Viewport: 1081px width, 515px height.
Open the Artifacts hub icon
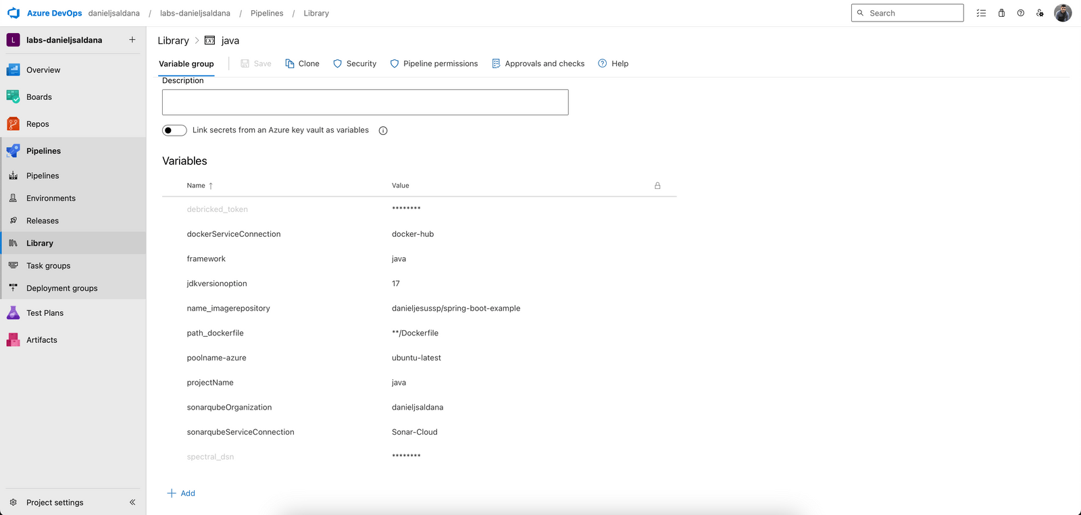click(x=13, y=340)
